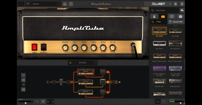Image resolution: width=202 pixels, height=105 pixels.
Task: Pick the Dual Rectifier amp
Action: click(x=175, y=81)
